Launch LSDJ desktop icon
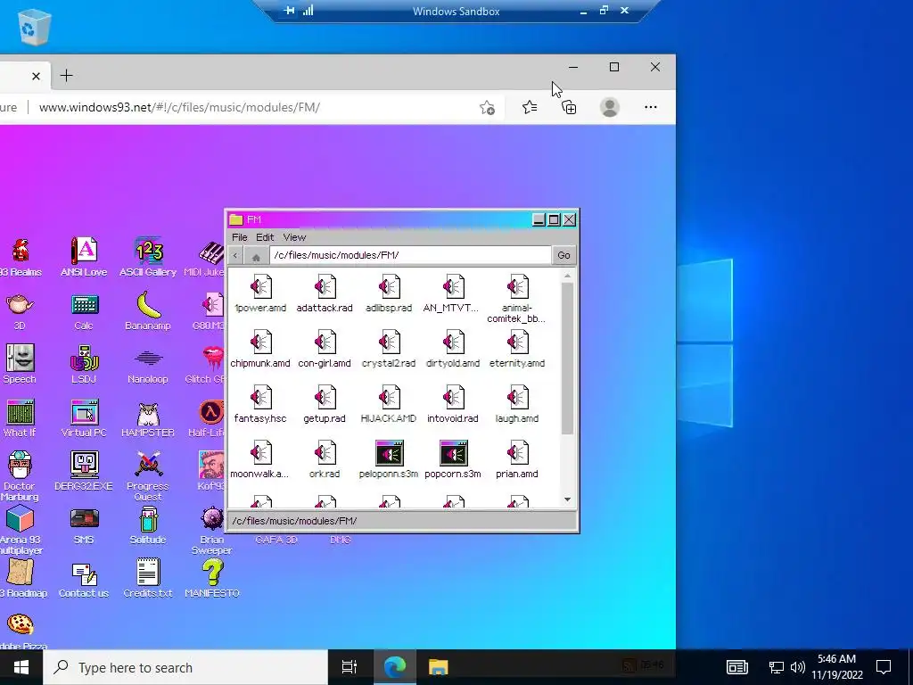The width and height of the screenshot is (913, 685). tap(84, 364)
